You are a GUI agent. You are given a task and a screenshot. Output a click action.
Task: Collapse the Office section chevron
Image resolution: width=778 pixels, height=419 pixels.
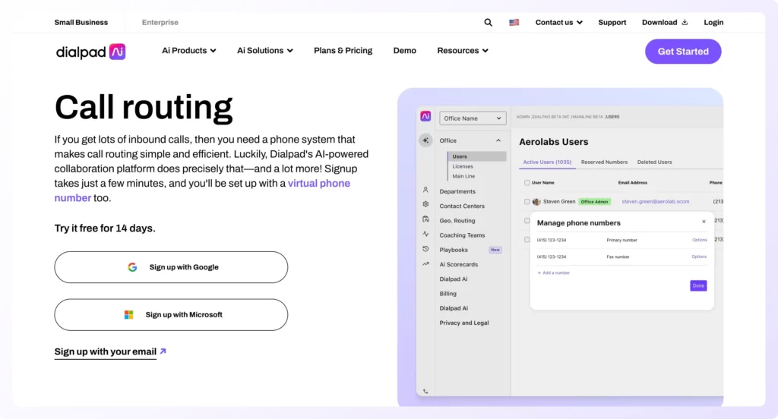click(498, 141)
